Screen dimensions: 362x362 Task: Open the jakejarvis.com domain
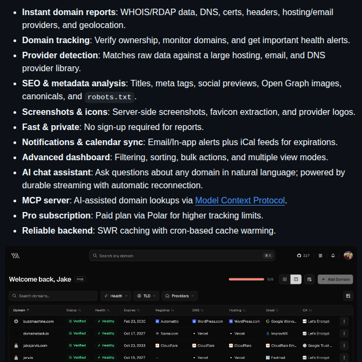[x=35, y=345]
